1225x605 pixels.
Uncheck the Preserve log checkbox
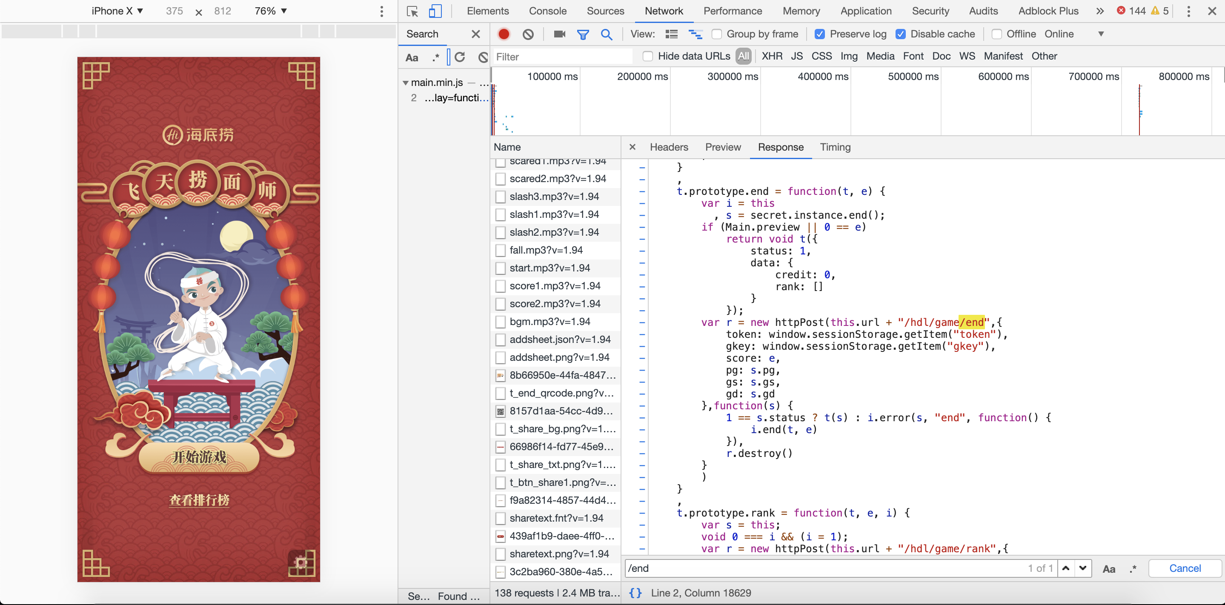(x=820, y=34)
